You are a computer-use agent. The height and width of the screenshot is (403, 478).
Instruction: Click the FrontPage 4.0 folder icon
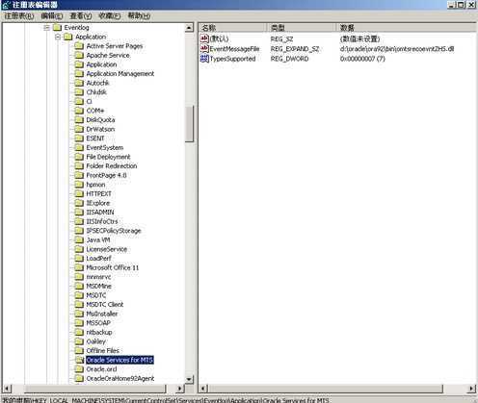click(79, 175)
